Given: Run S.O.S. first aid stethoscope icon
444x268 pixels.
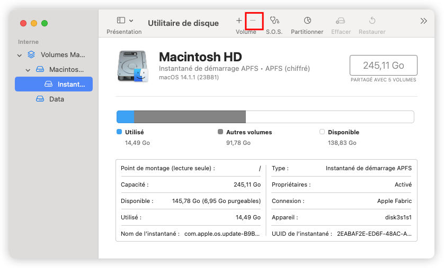Looking at the screenshot, I should point(274,20).
